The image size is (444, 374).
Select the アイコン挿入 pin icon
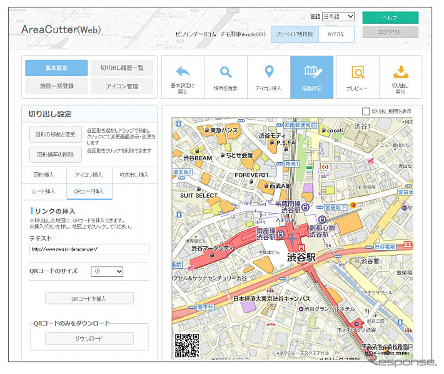269,72
